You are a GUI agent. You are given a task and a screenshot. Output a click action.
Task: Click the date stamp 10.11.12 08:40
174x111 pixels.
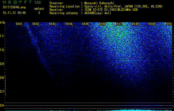click(14, 13)
